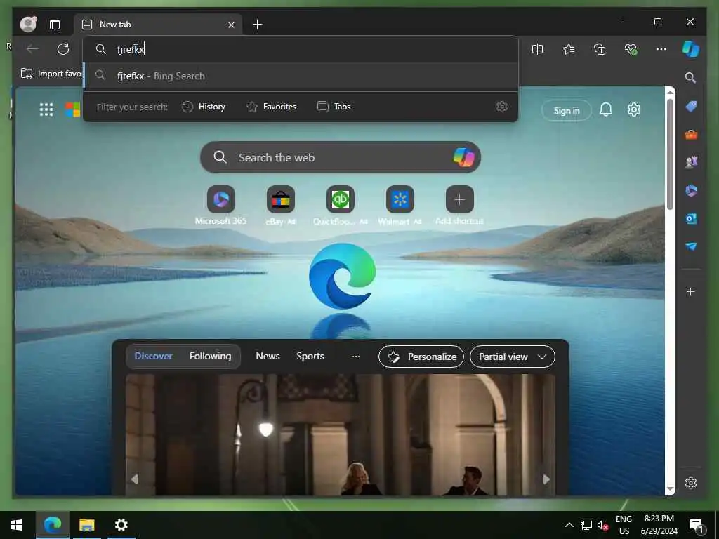Filter search by Favorites
The height and width of the screenshot is (539, 719).
click(x=272, y=107)
